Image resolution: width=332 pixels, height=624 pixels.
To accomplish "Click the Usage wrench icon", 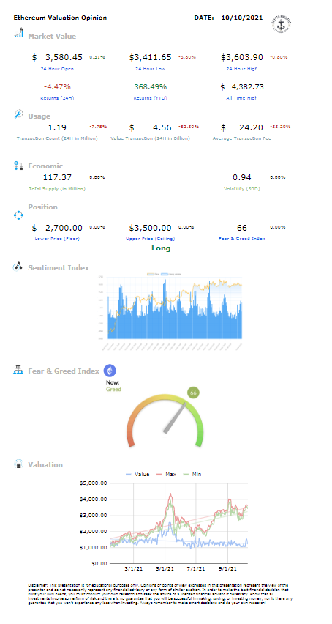I will click(x=19, y=114).
